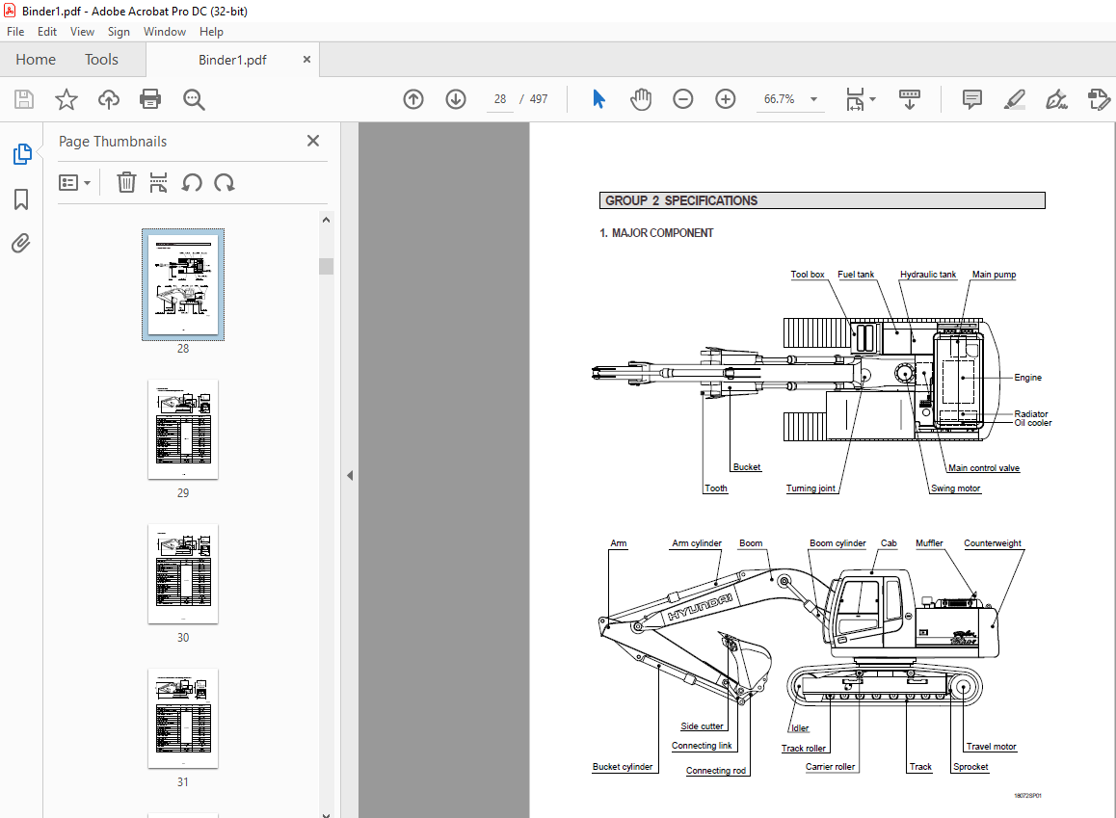Image resolution: width=1116 pixels, height=818 pixels.
Task: Click the share file icon in the toolbar
Action: (x=1099, y=99)
